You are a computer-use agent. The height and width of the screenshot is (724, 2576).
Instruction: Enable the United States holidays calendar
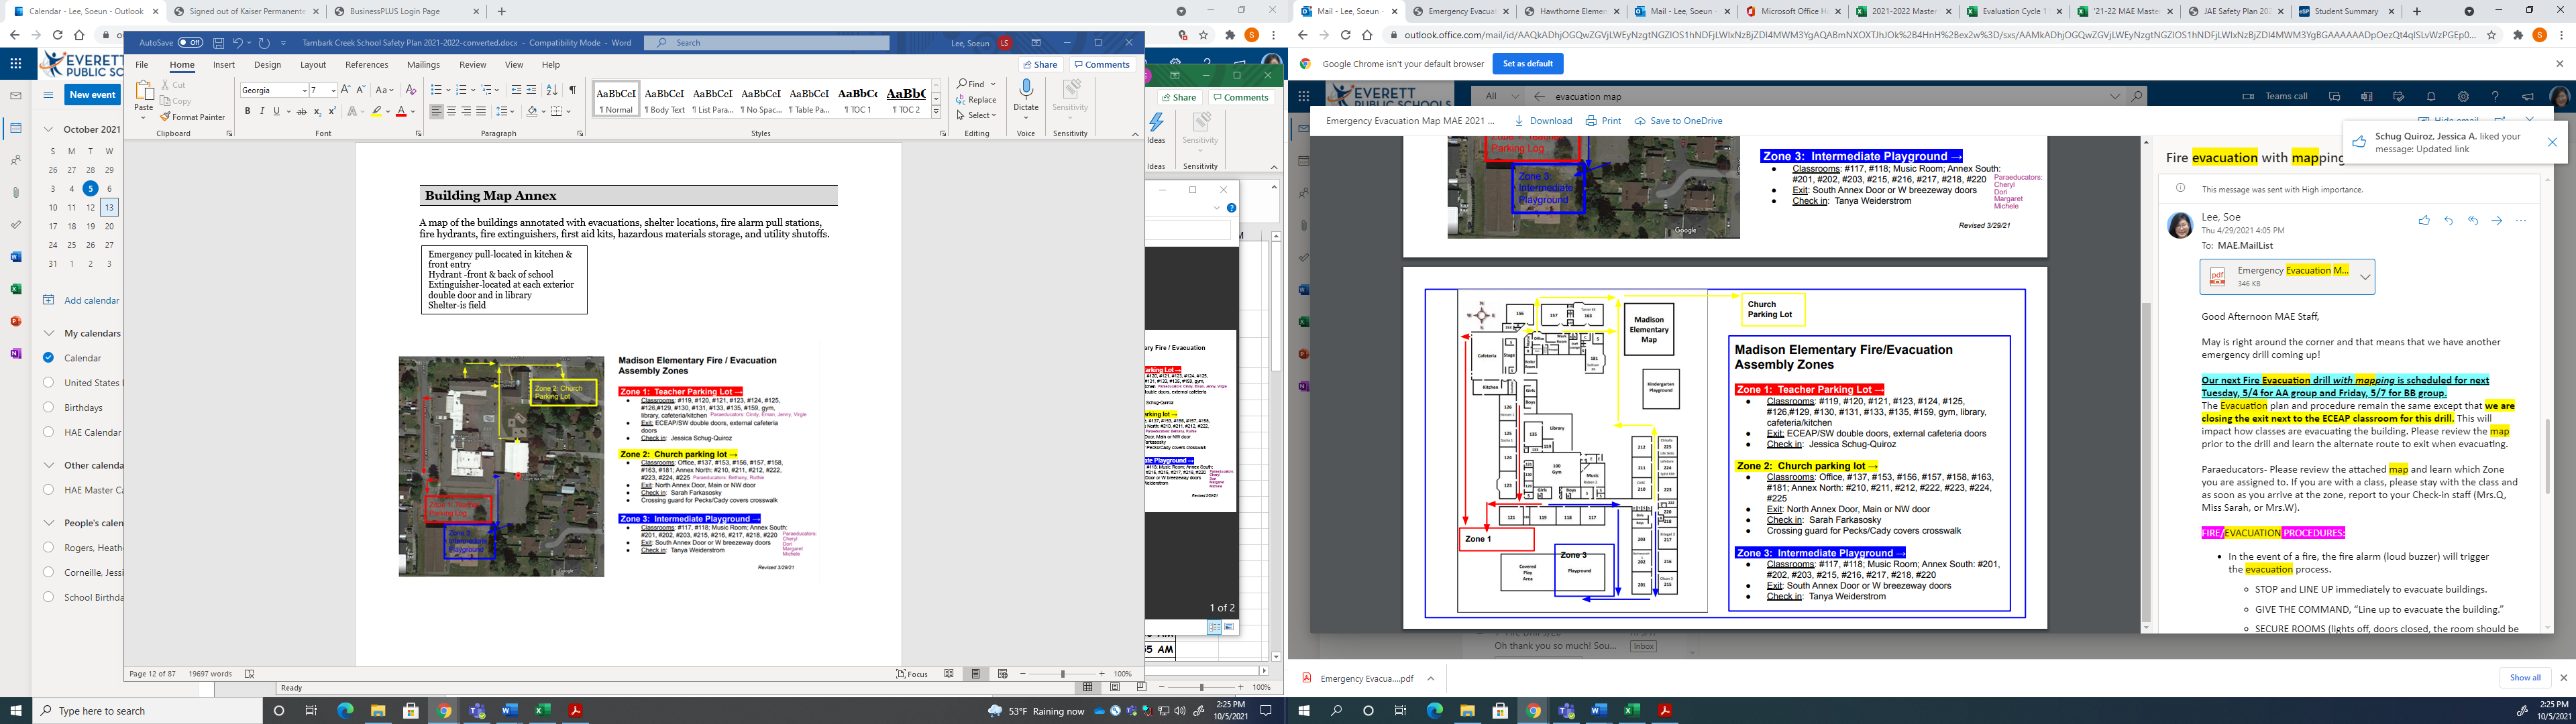point(48,382)
